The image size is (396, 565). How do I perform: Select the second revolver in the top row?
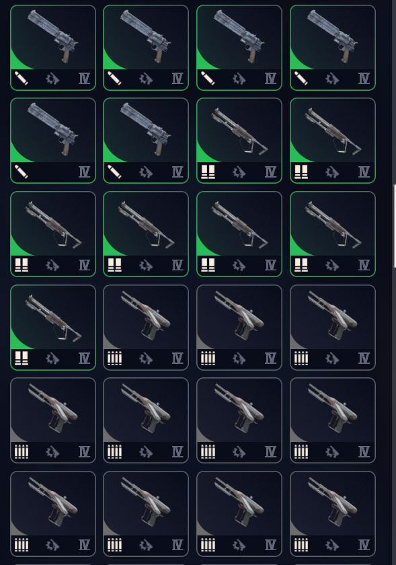tap(146, 48)
